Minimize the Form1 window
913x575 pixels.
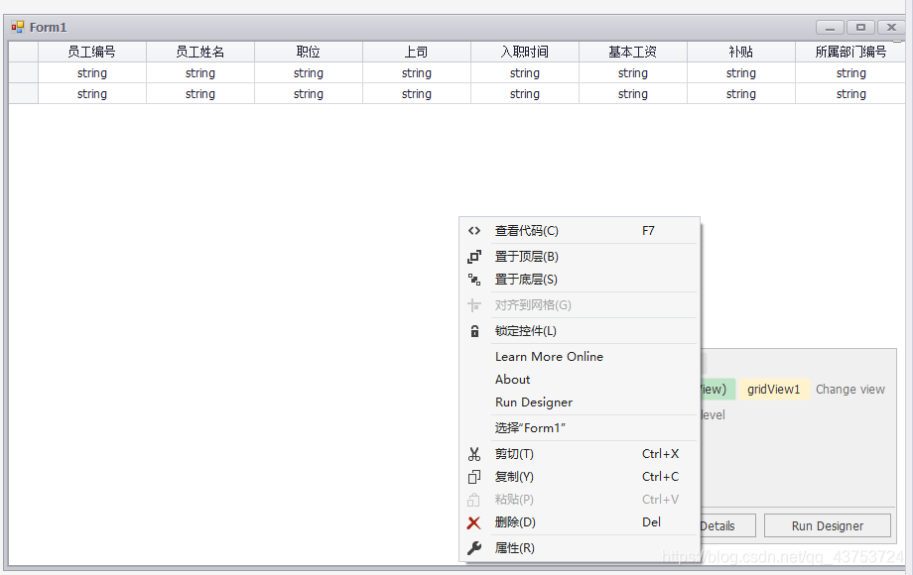tap(830, 28)
